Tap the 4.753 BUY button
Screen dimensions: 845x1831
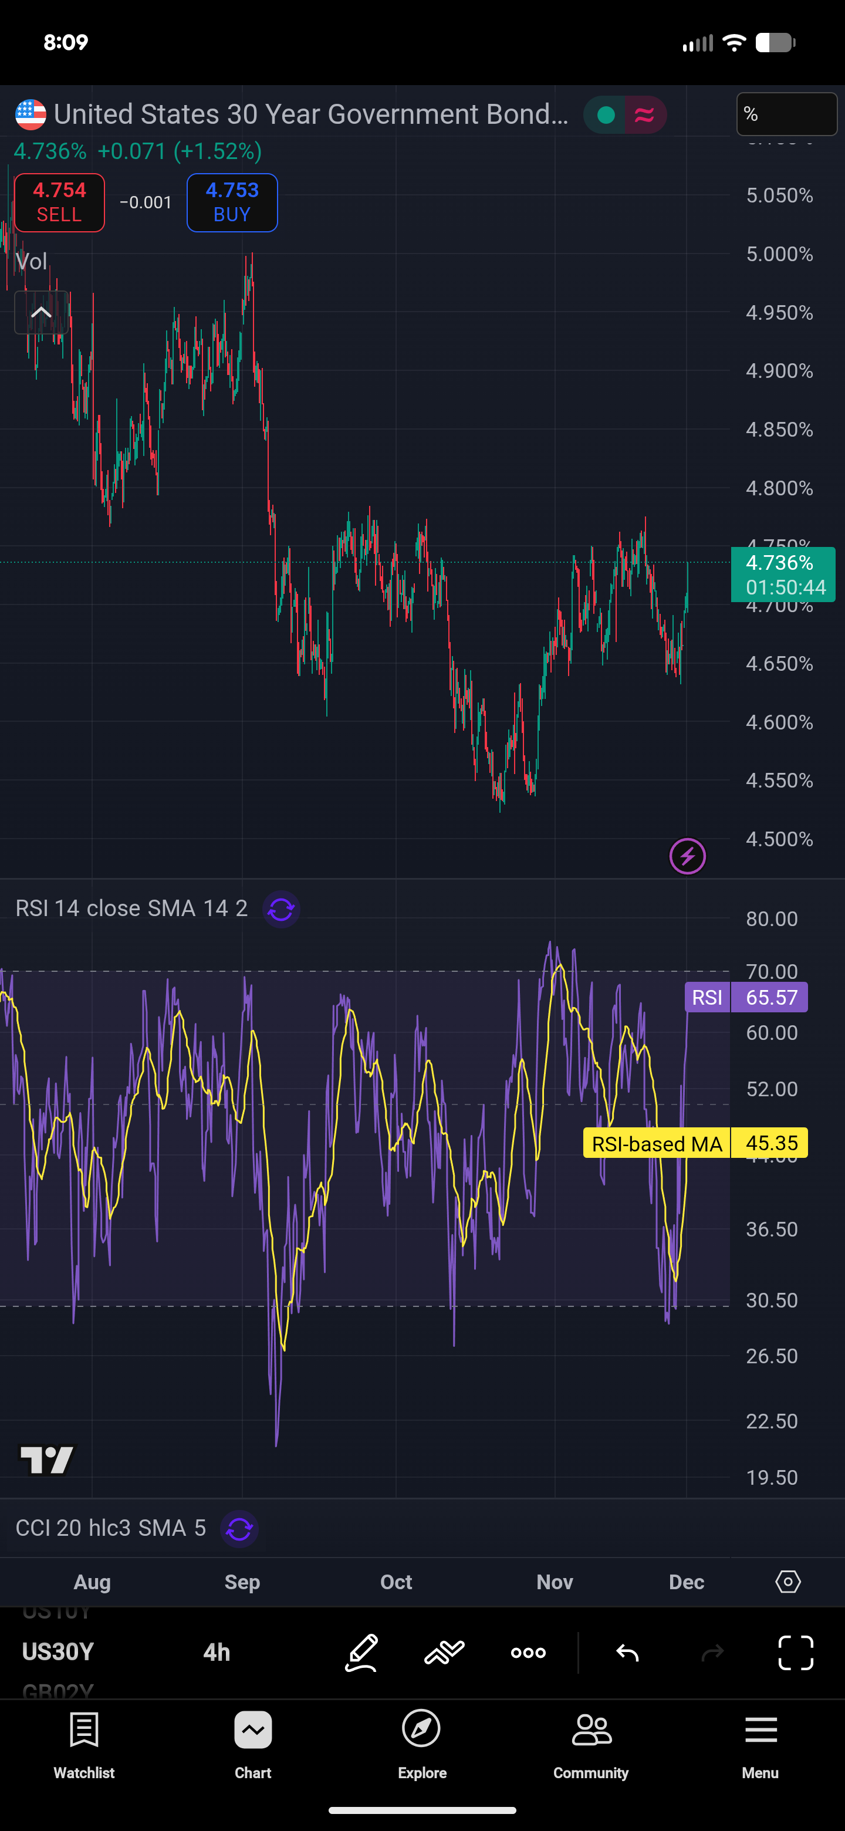[232, 202]
